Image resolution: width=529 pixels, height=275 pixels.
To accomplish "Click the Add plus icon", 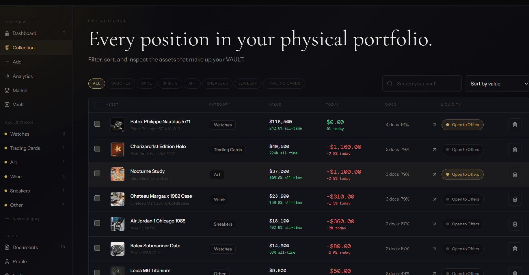I will pyautogui.click(x=7, y=62).
